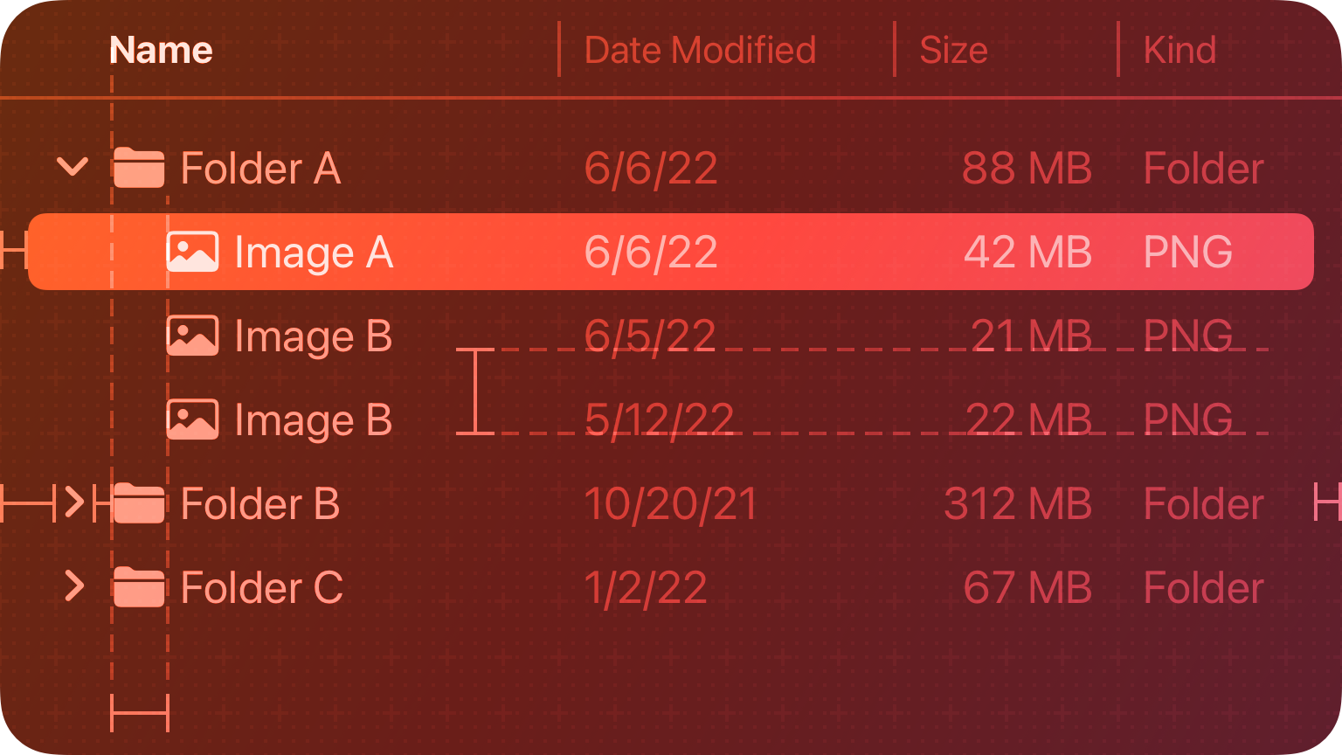This screenshot has width=1342, height=755.
Task: Sort list by Size column header
Action: 953,51
